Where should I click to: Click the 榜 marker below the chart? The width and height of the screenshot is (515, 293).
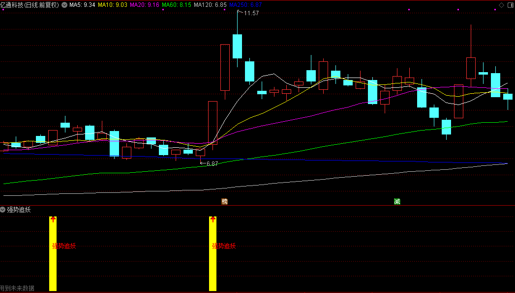click(225, 202)
